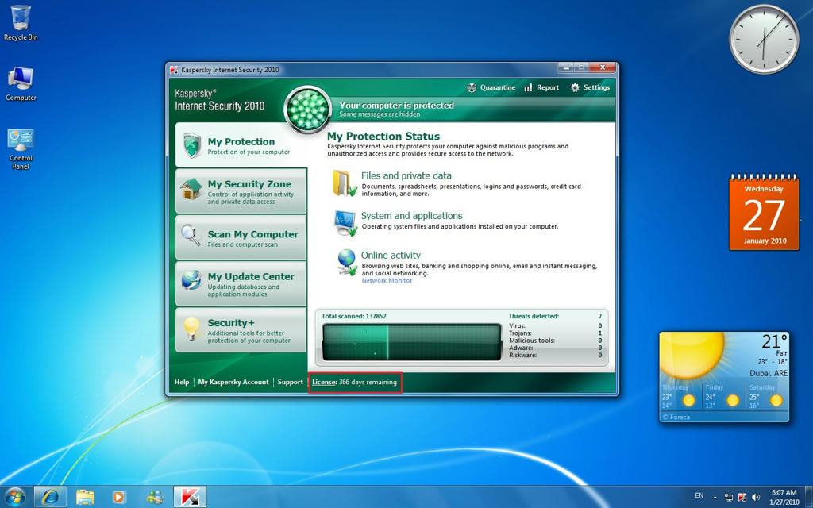This screenshot has width=813, height=508.
Task: Click the Online activity globe icon
Action: (346, 262)
